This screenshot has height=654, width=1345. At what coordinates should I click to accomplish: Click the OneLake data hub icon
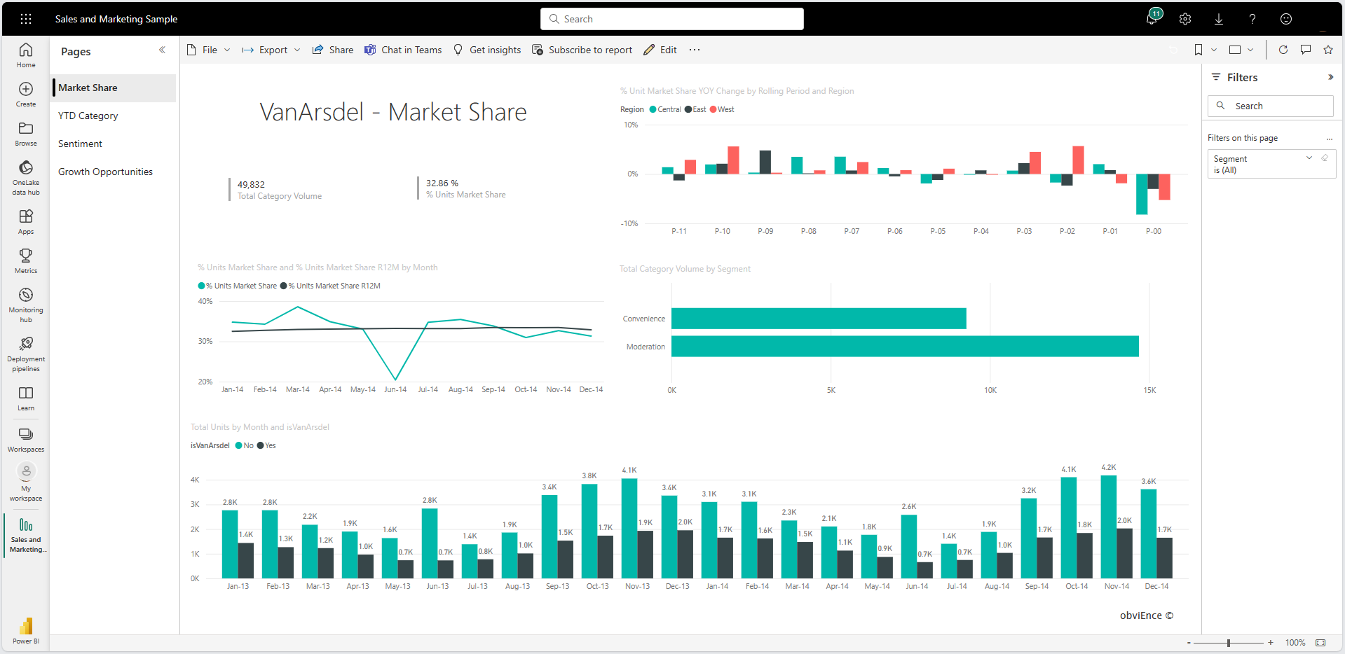pos(26,168)
